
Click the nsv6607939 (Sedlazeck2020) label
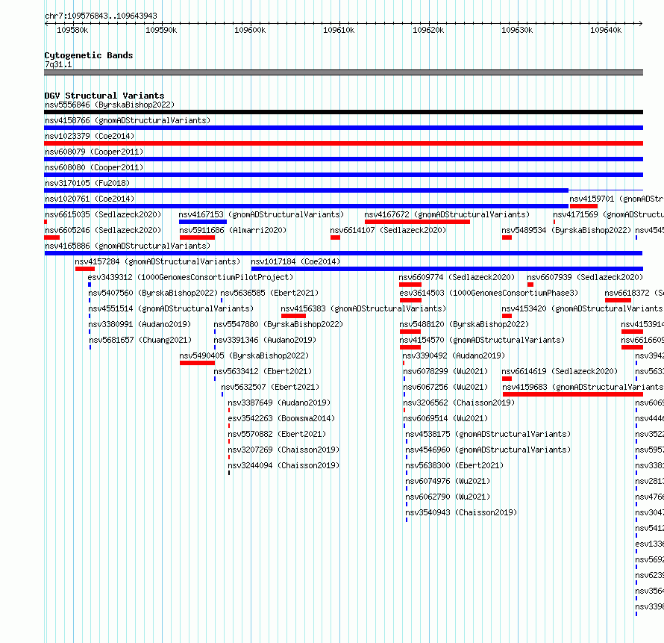click(585, 277)
